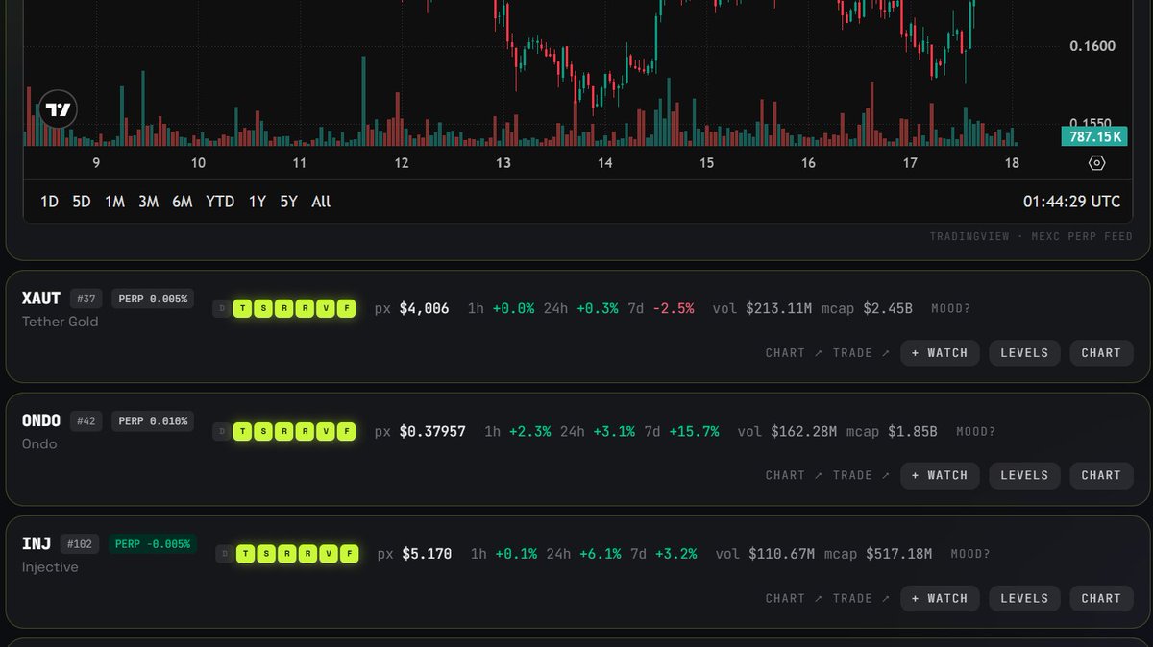Click the S signal badge for ONDO
Screen dimensions: 1153x647
pyautogui.click(x=264, y=431)
